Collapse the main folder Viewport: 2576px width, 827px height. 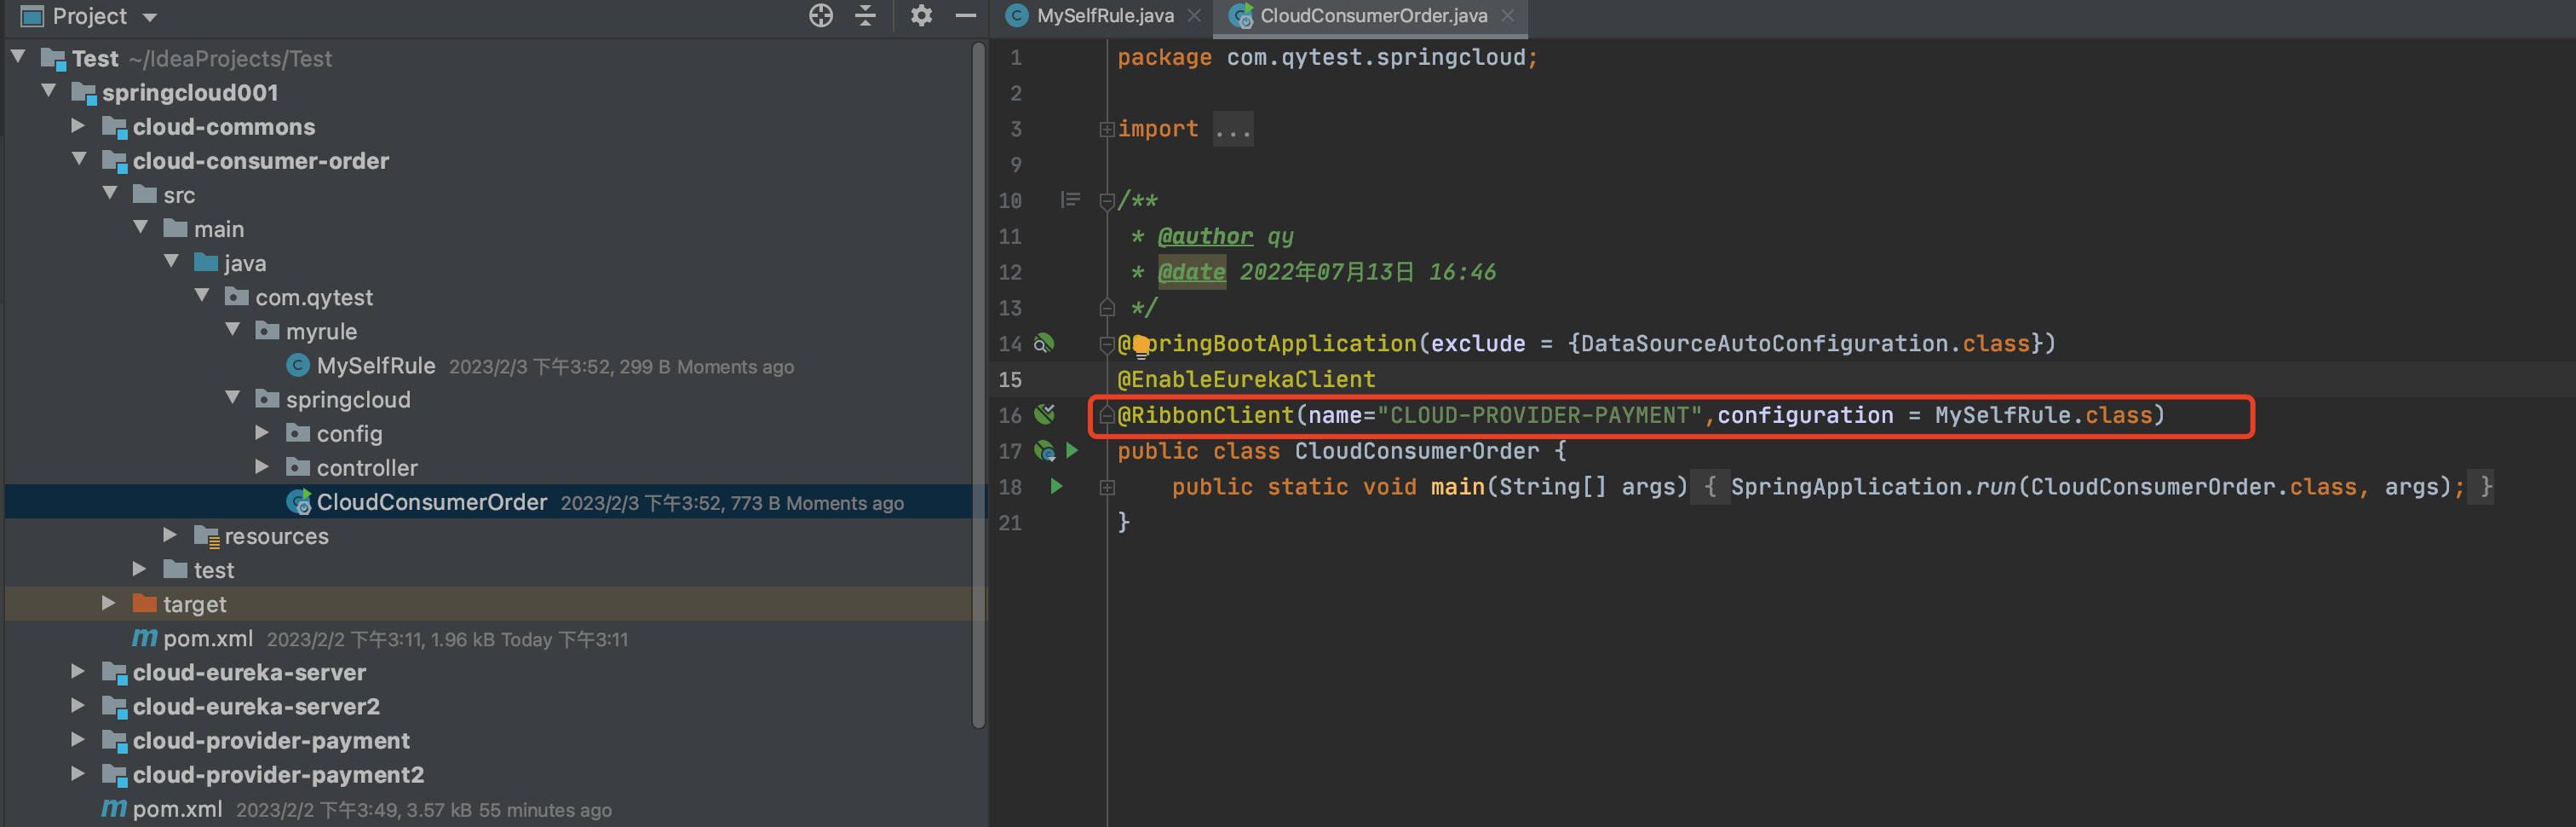coord(141,228)
